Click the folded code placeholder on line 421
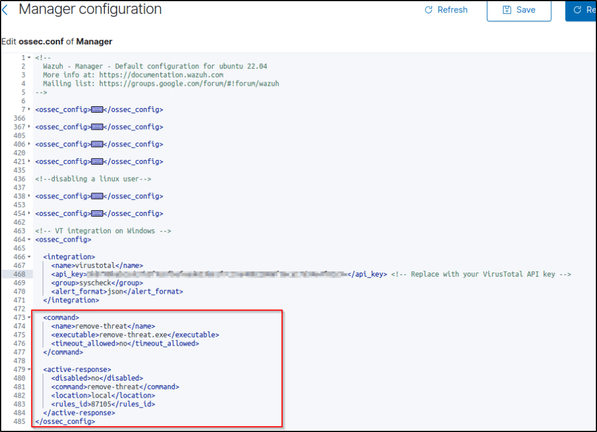The image size is (597, 432). (97, 162)
